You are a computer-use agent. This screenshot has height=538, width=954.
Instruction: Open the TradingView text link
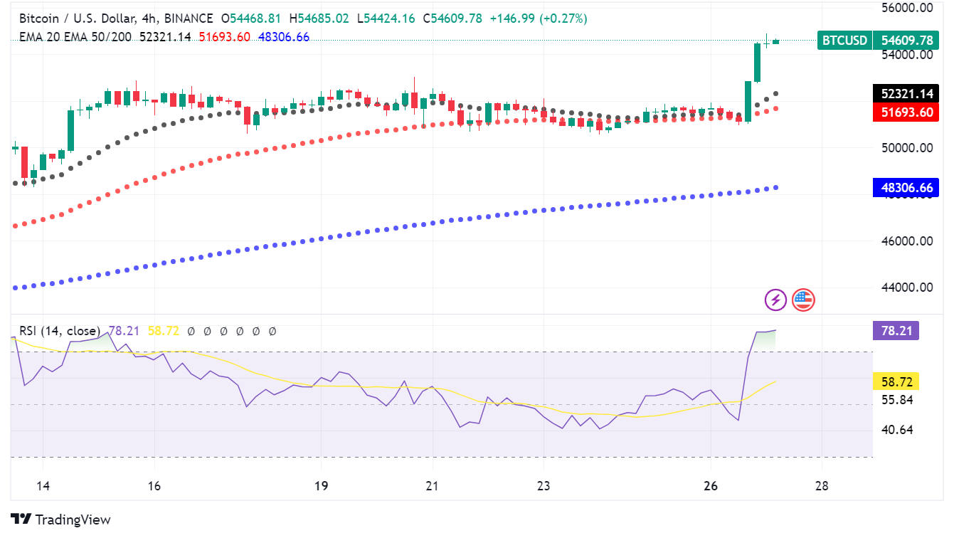pos(73,520)
